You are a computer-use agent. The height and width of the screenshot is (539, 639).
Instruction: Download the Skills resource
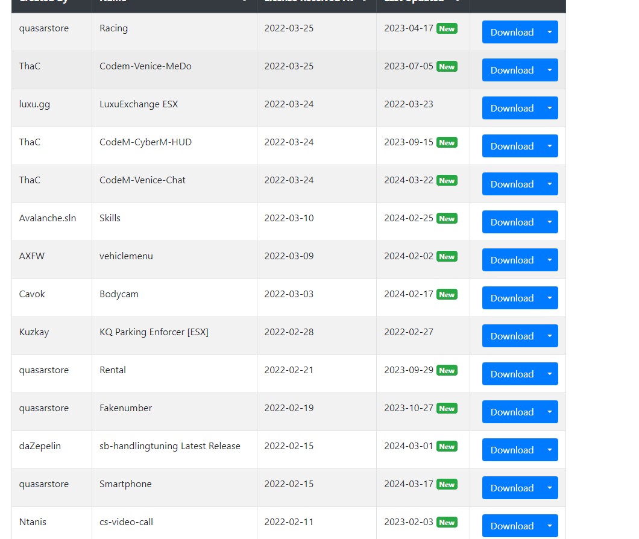[512, 222]
